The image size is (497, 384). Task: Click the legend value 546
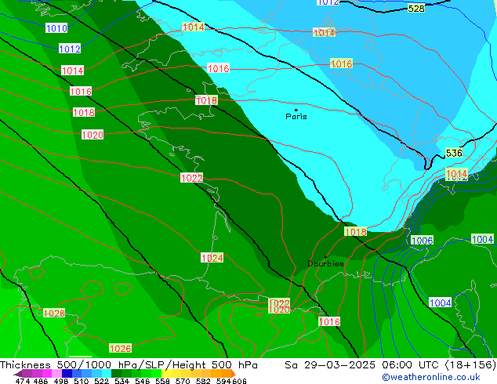click(142, 381)
